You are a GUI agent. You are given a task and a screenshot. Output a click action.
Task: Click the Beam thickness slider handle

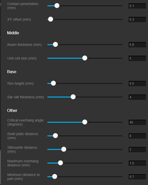click(x=55, y=44)
